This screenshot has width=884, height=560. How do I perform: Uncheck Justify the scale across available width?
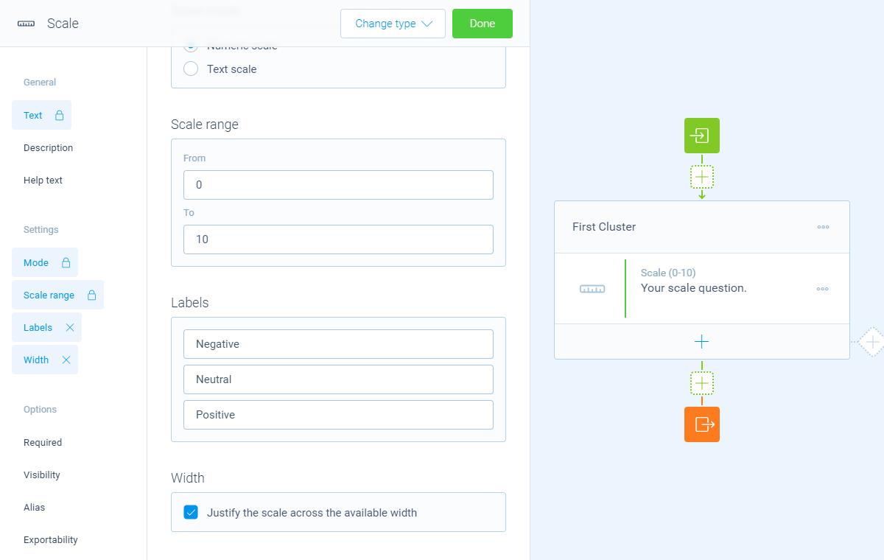[191, 512]
